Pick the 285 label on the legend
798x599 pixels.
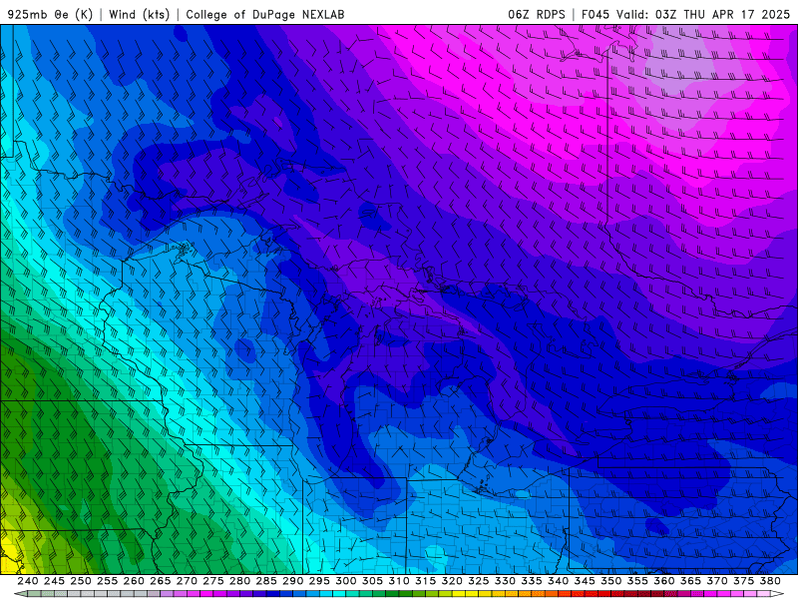pyautogui.click(x=266, y=581)
